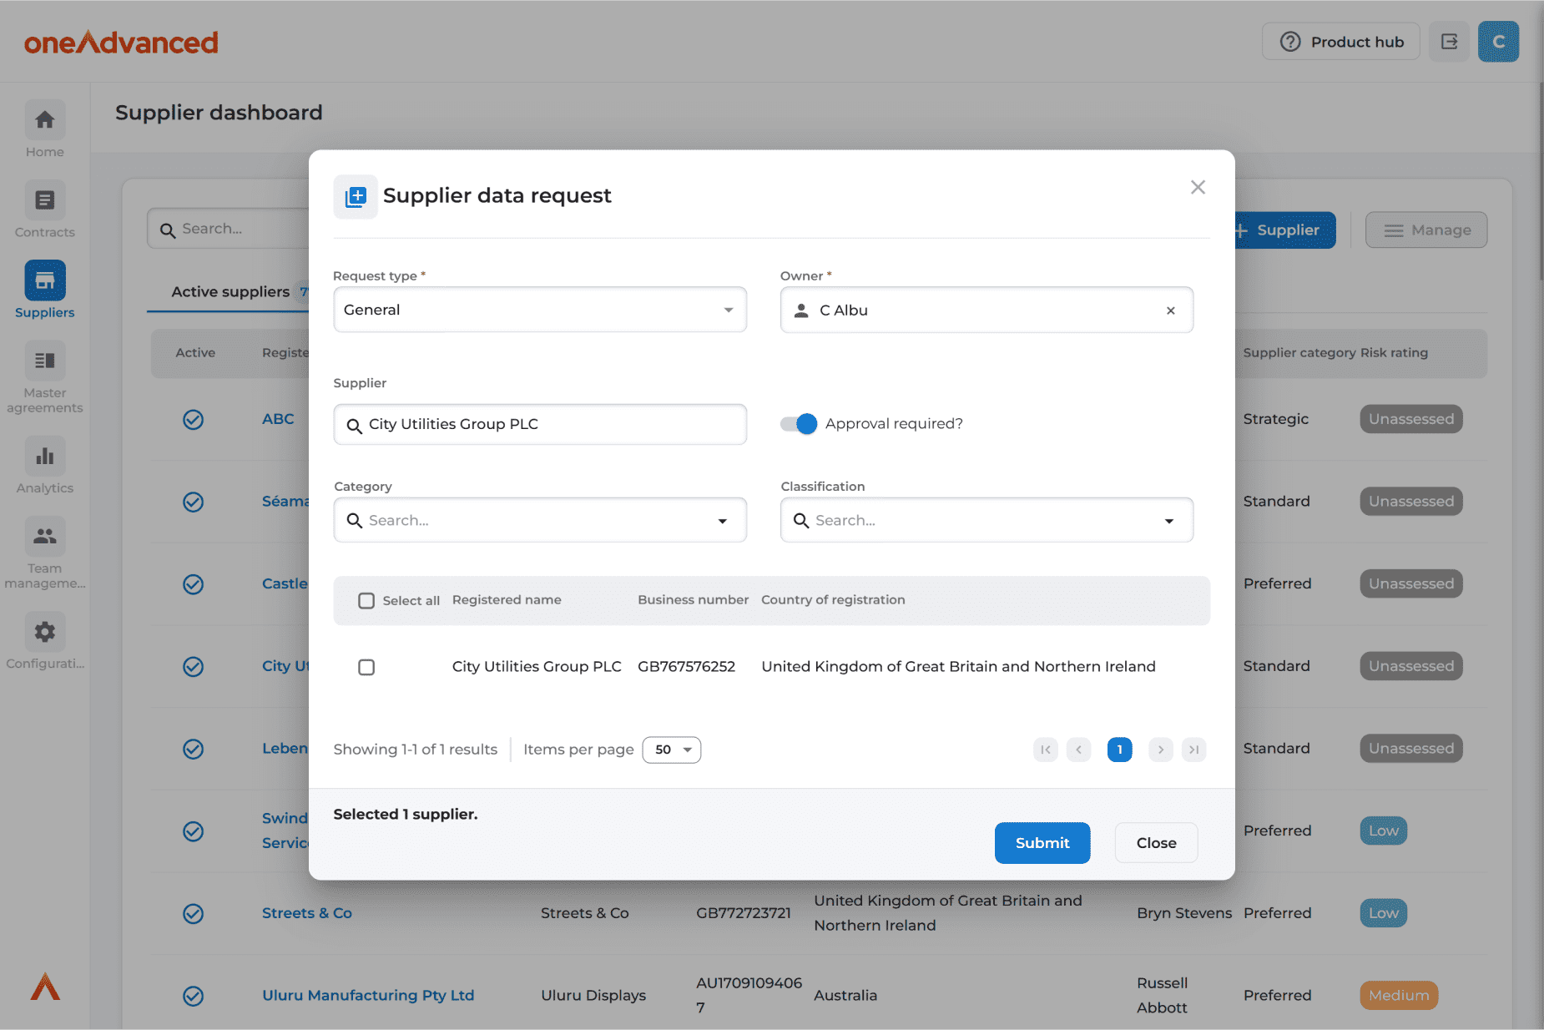Open the Home icon in sidebar
The width and height of the screenshot is (1544, 1030).
[x=45, y=121]
